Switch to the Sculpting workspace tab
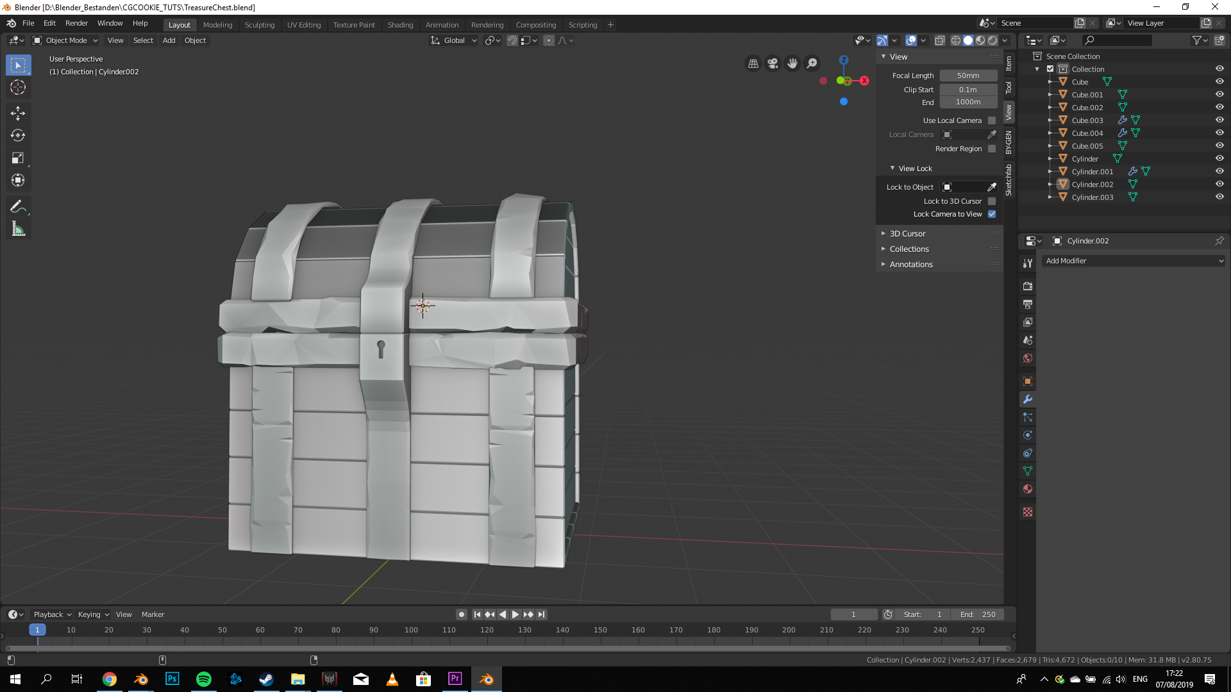 pyautogui.click(x=259, y=25)
